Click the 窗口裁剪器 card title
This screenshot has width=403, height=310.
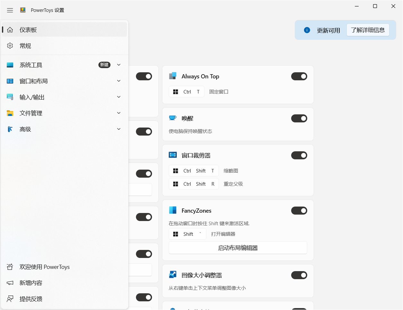point(196,155)
